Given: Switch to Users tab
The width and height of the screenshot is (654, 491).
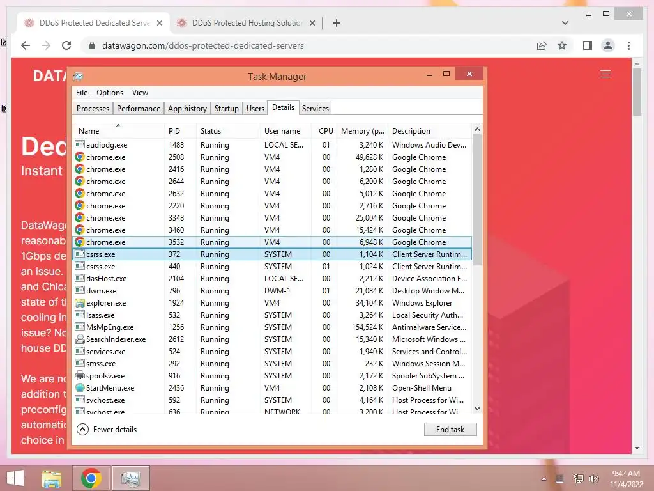Looking at the screenshot, I should 255,109.
